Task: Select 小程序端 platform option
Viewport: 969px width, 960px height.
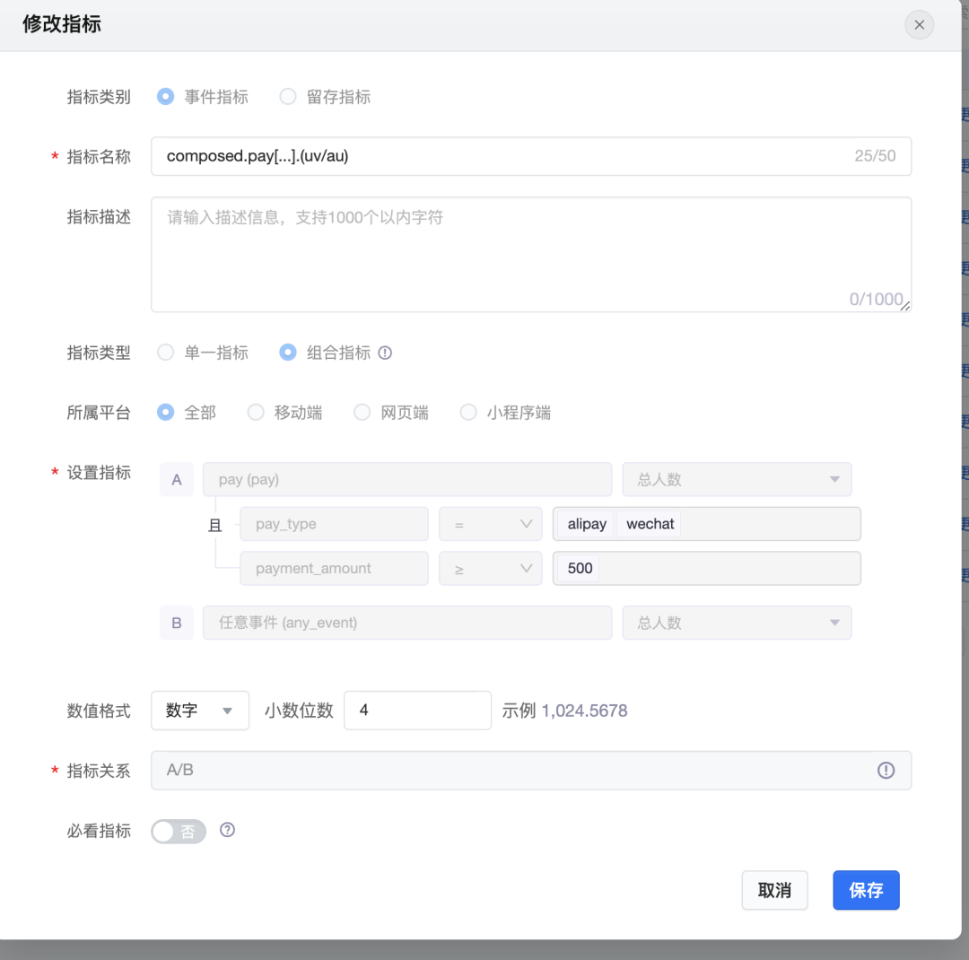Action: (x=468, y=413)
